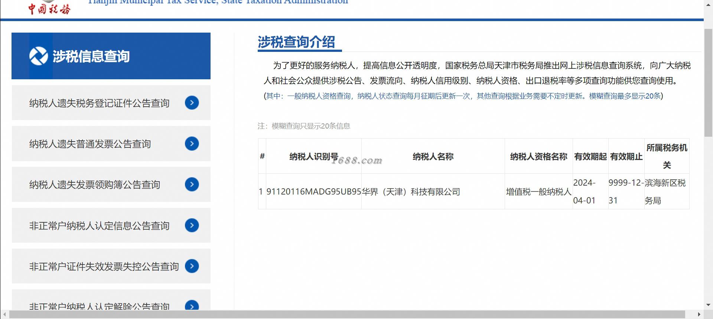Click the 中国税务 logo at top left
713x319 pixels.
click(x=49, y=7)
